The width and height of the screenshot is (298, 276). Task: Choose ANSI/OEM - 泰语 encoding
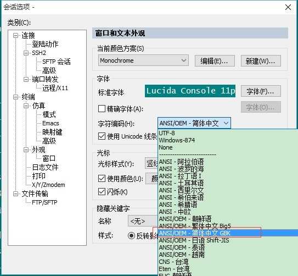pyautogui.click(x=228, y=247)
